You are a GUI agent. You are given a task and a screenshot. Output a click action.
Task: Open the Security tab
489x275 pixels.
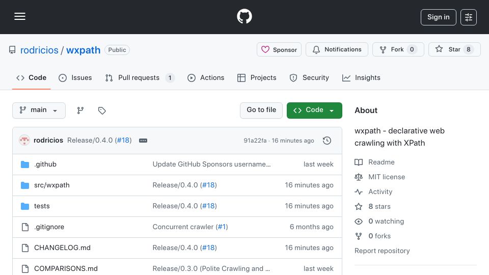click(309, 77)
